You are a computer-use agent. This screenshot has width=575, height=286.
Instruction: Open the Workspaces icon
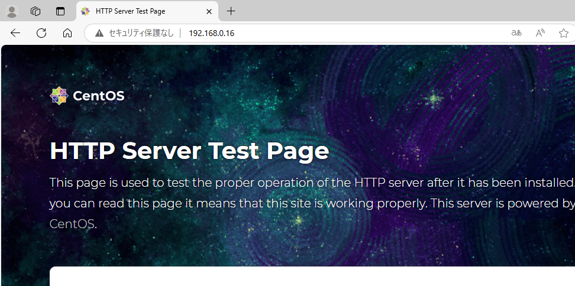point(35,11)
